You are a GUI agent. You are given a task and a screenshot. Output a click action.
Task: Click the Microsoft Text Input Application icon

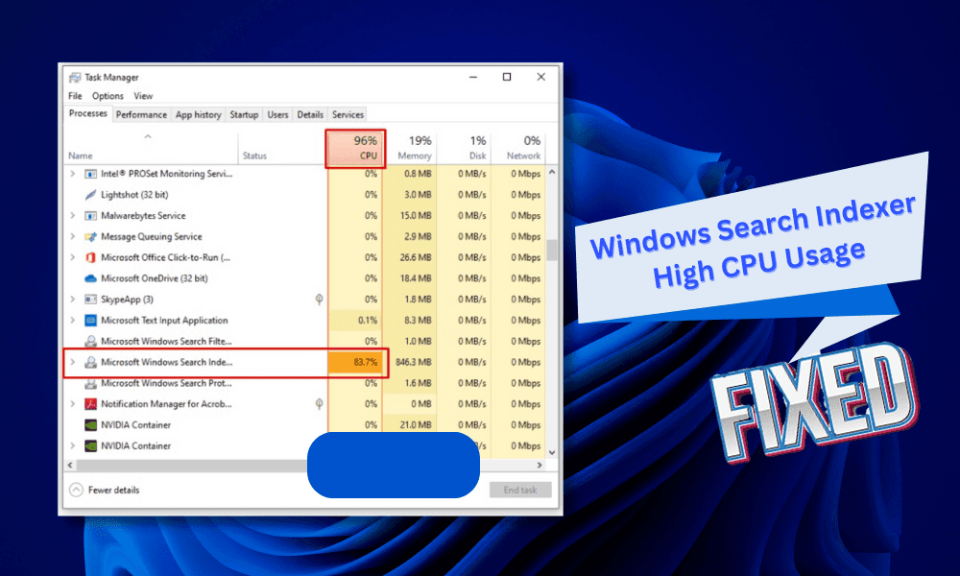click(x=90, y=320)
